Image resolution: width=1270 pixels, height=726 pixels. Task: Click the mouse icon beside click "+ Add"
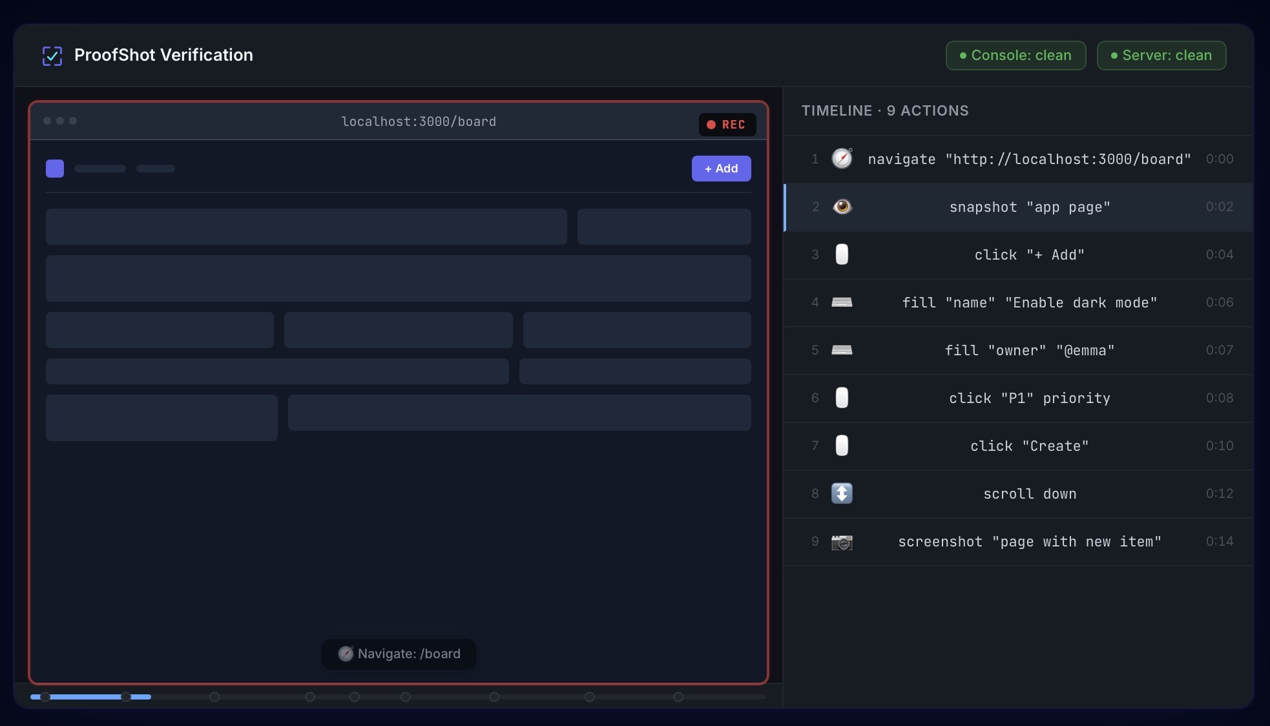coord(842,254)
